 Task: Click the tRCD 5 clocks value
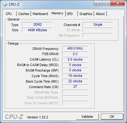(75, 65)
